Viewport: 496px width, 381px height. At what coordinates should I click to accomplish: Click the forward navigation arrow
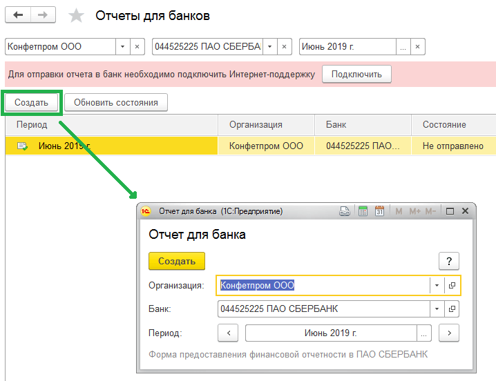(43, 15)
